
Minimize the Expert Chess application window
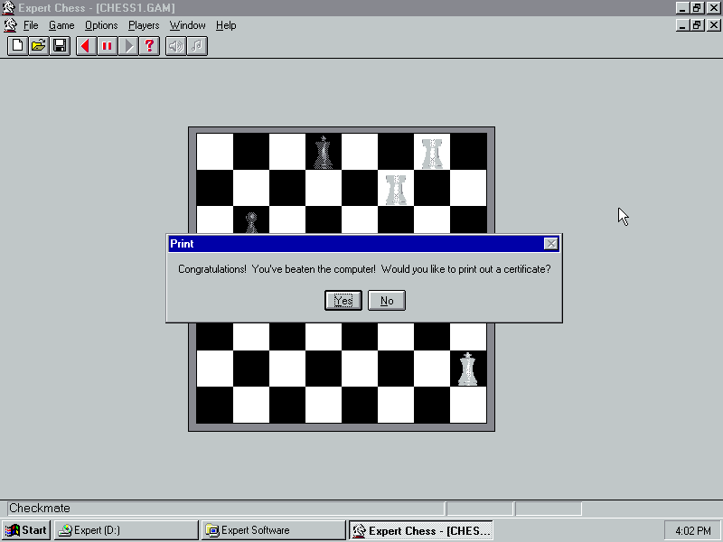tap(683, 8)
